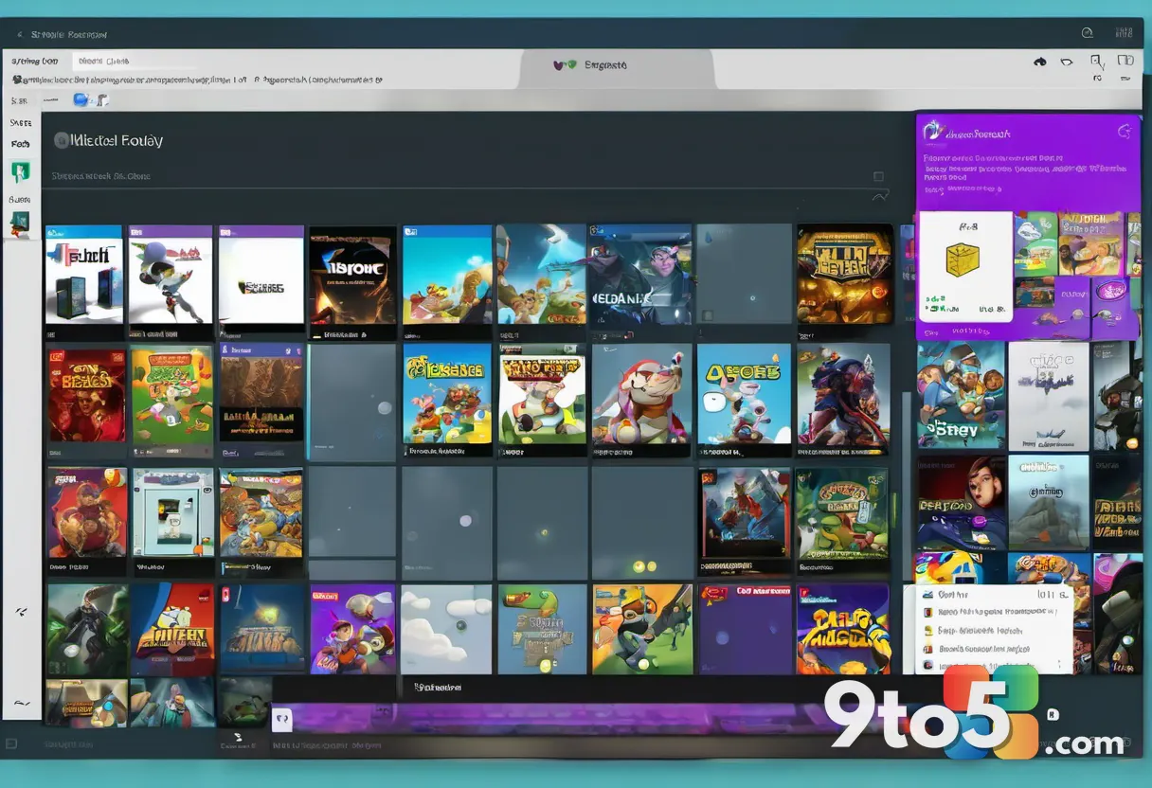
Task: Click the trend arrow icon under the header checkbox
Action: (x=880, y=195)
